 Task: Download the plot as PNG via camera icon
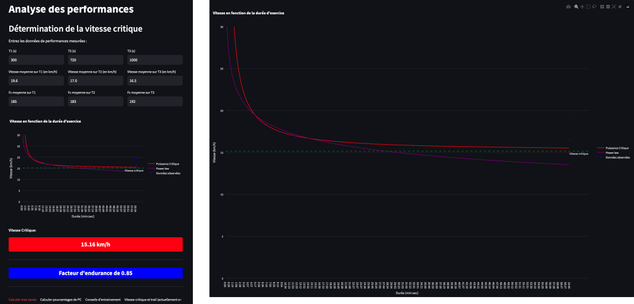tap(568, 6)
